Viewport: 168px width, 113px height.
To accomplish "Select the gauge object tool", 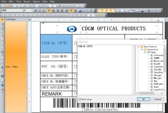I will [x=2, y=89].
